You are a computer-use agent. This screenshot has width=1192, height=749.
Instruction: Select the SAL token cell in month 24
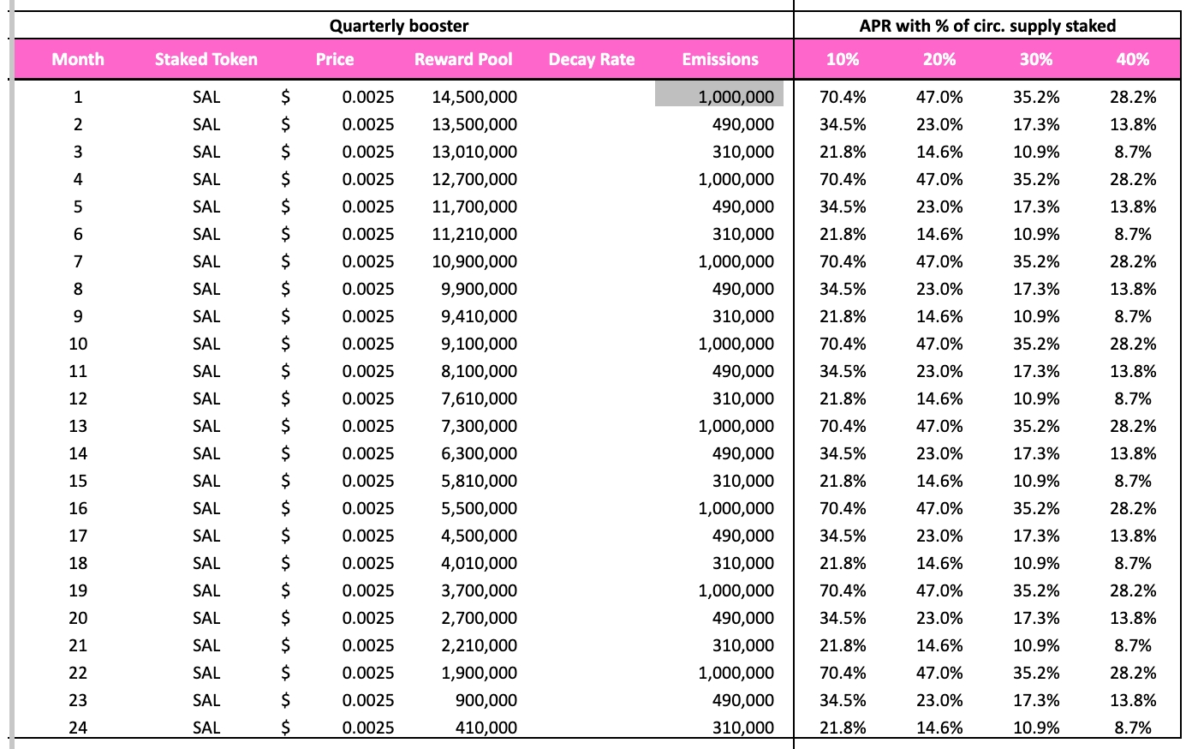click(x=206, y=728)
